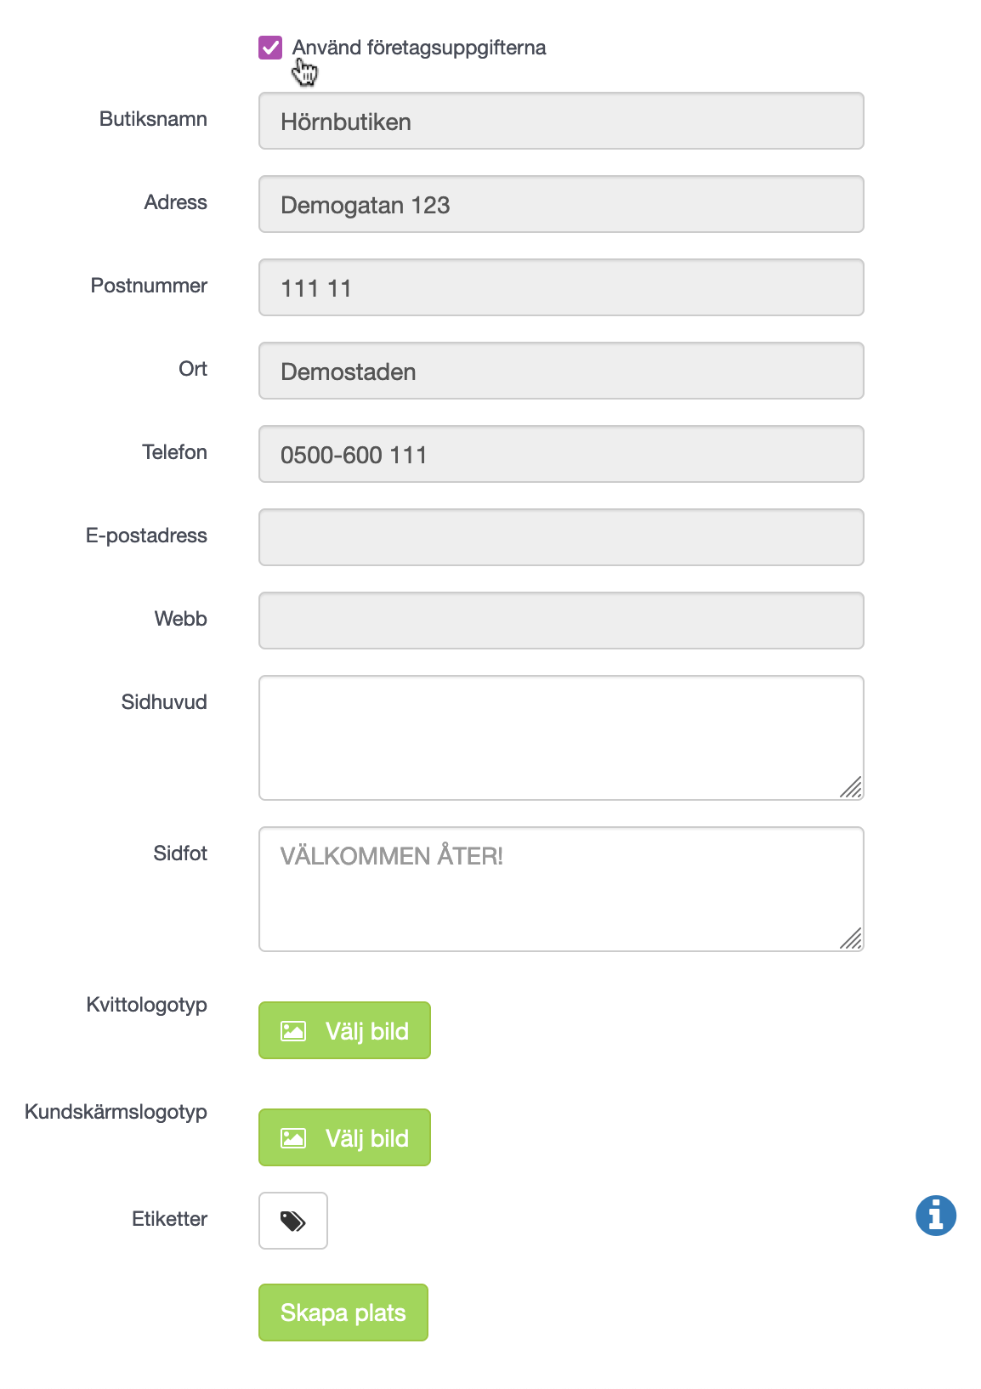Screen dimensions: 981x1389
Task: Focus the Telefon field 0500-600 111
Action: tap(561, 454)
